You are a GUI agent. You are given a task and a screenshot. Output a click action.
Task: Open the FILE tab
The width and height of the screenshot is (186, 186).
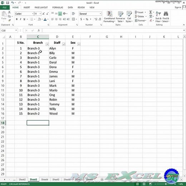pos(5,8)
